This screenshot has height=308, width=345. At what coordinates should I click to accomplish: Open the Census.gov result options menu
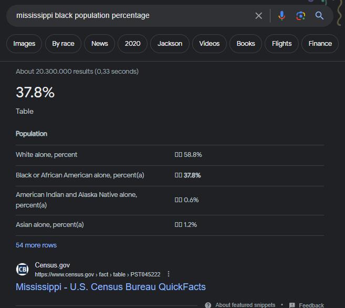[169, 274]
